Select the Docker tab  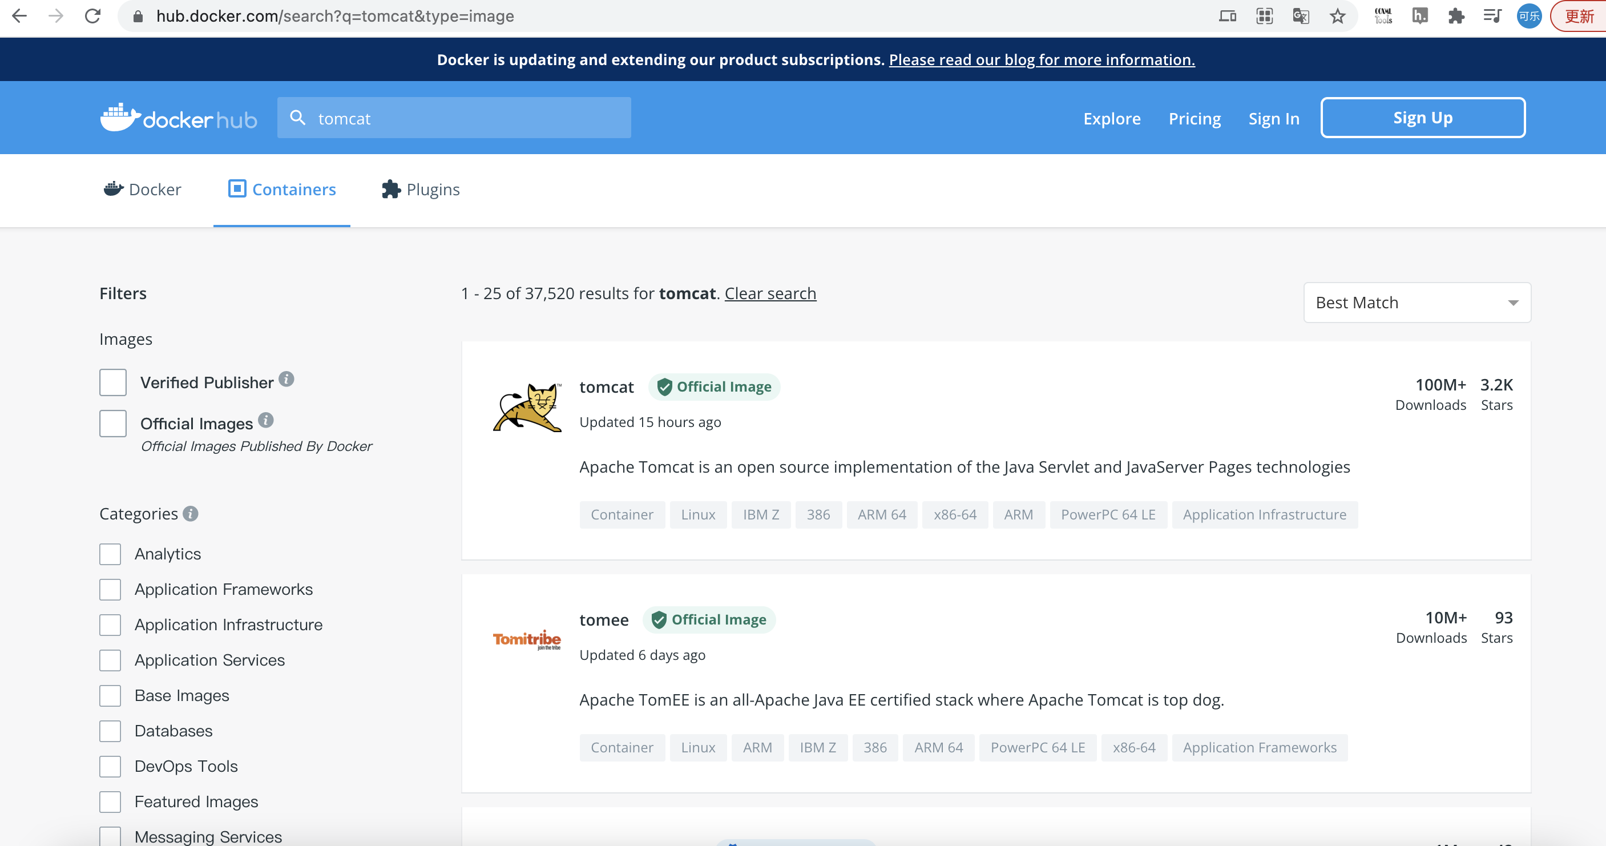[x=143, y=190]
